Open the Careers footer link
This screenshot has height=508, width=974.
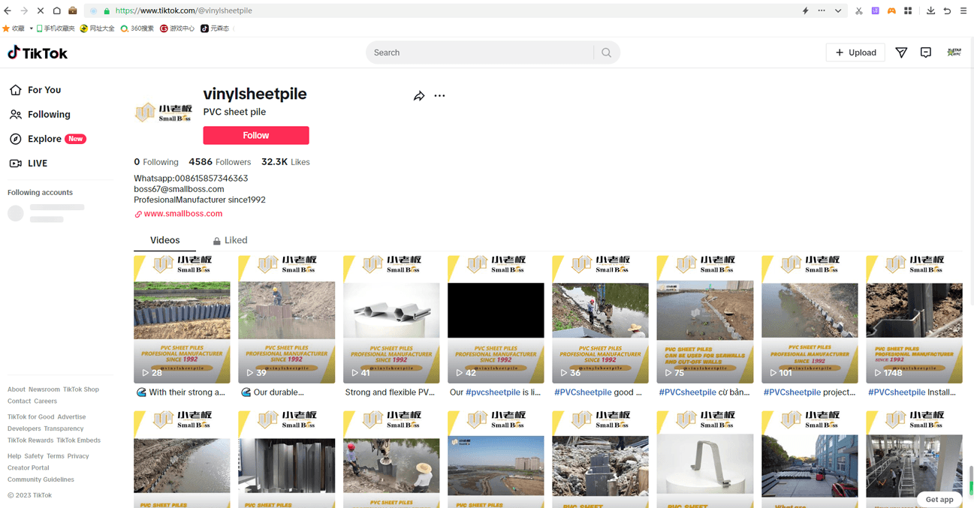pos(46,401)
